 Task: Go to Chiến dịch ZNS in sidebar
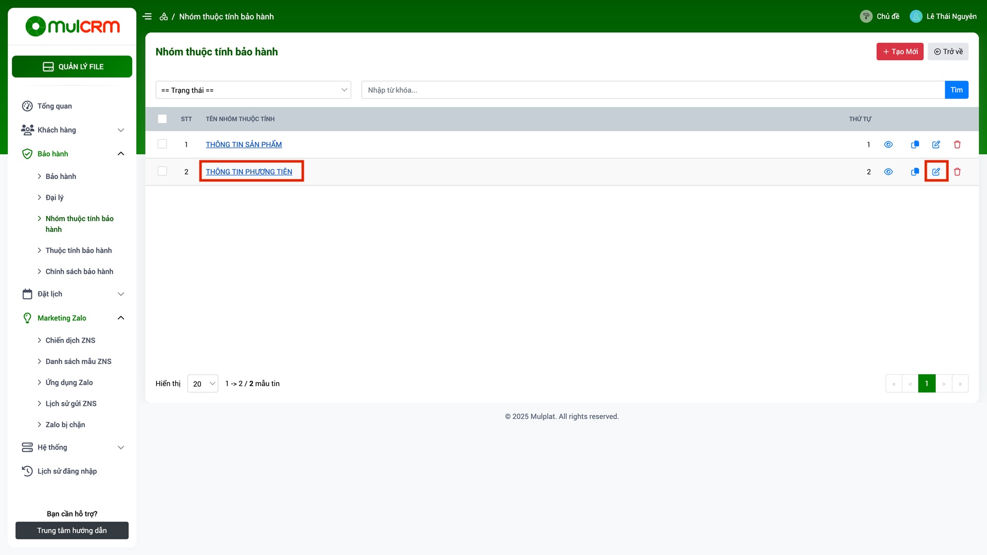click(x=70, y=340)
